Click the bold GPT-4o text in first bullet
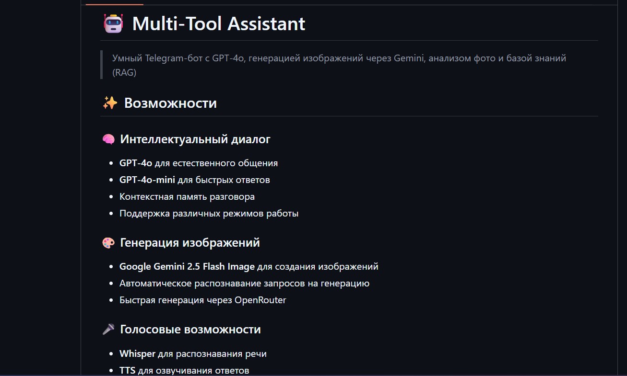 coord(136,163)
